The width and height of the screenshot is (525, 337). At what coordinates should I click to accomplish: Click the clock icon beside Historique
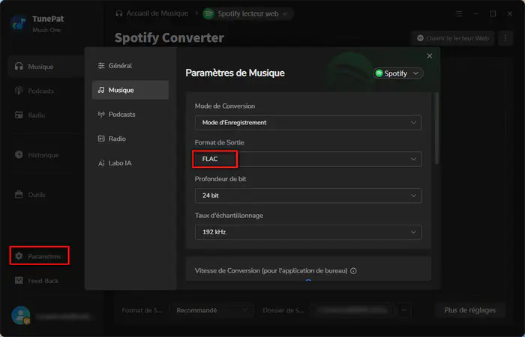(19, 154)
